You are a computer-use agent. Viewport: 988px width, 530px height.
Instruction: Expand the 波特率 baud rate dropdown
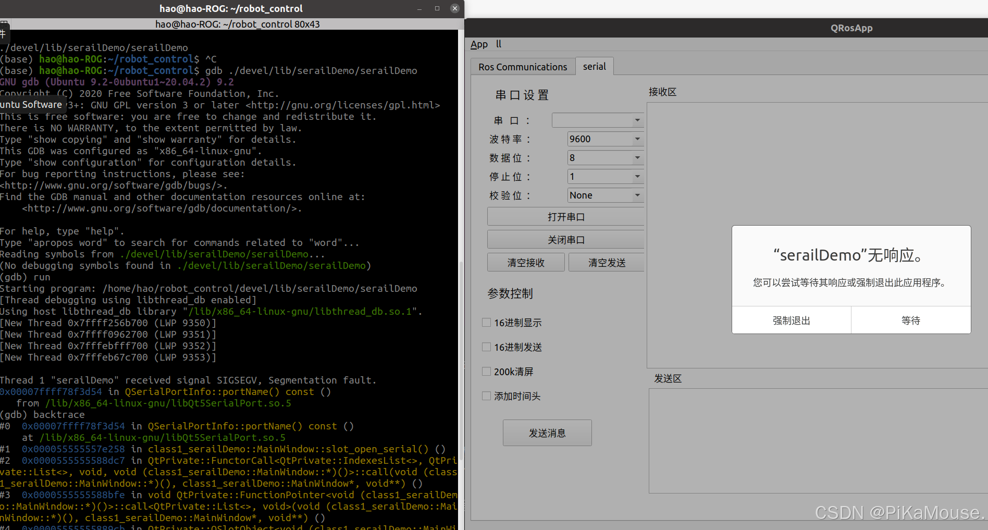tap(606, 139)
